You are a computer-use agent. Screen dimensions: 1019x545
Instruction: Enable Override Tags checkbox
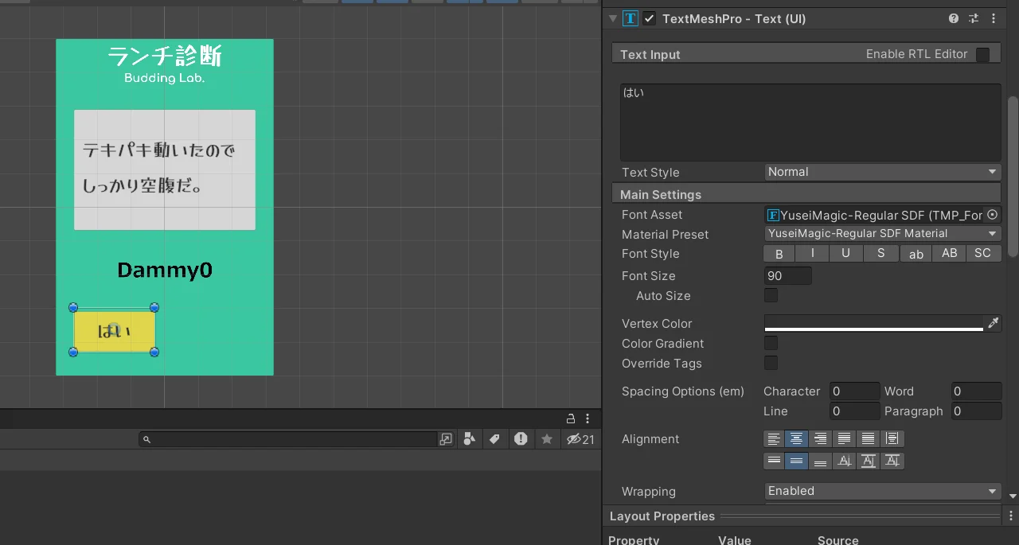(771, 363)
